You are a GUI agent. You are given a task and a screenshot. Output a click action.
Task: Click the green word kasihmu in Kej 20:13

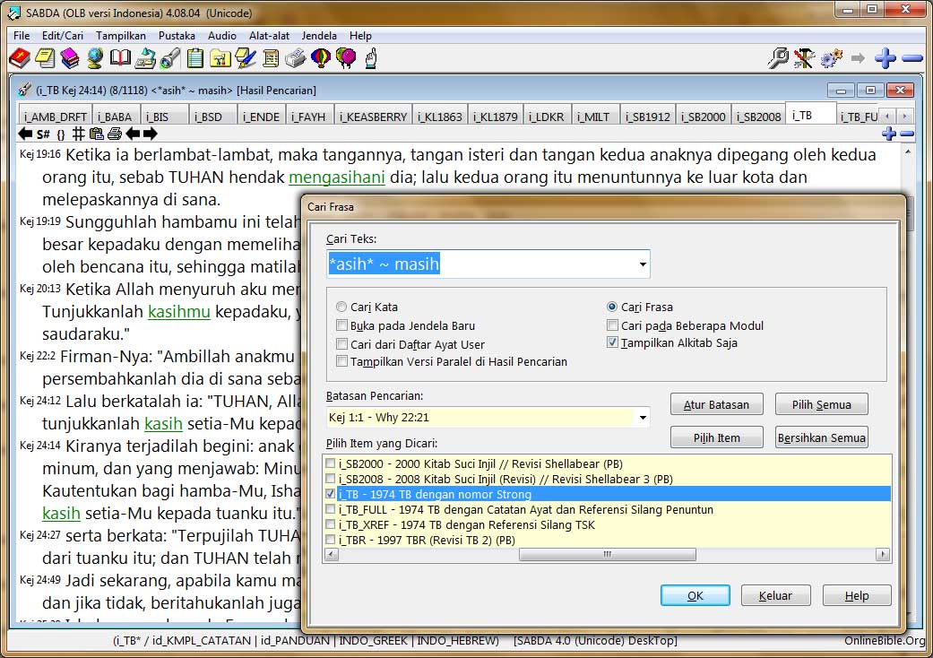pos(179,312)
